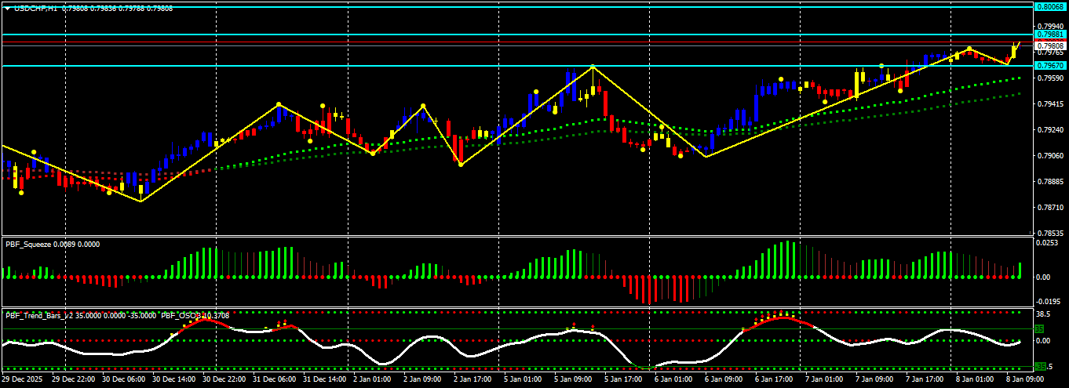Click the 0.79590 price axis value
This screenshot has height=388, width=1069.
coord(1050,78)
